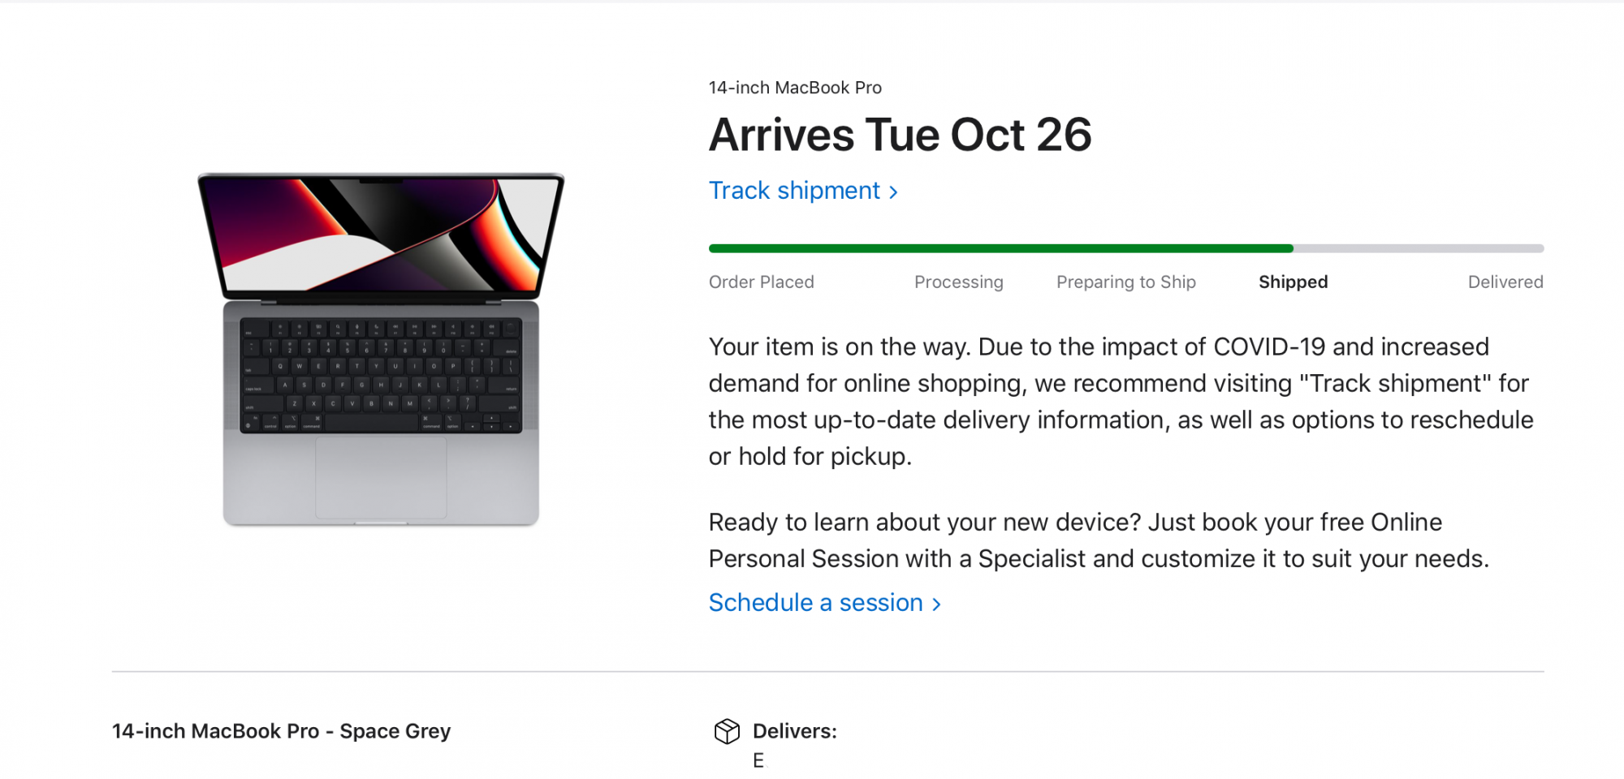1624x779 pixels.
Task: Click the shipping box icon beside Delivers
Action: tap(727, 731)
